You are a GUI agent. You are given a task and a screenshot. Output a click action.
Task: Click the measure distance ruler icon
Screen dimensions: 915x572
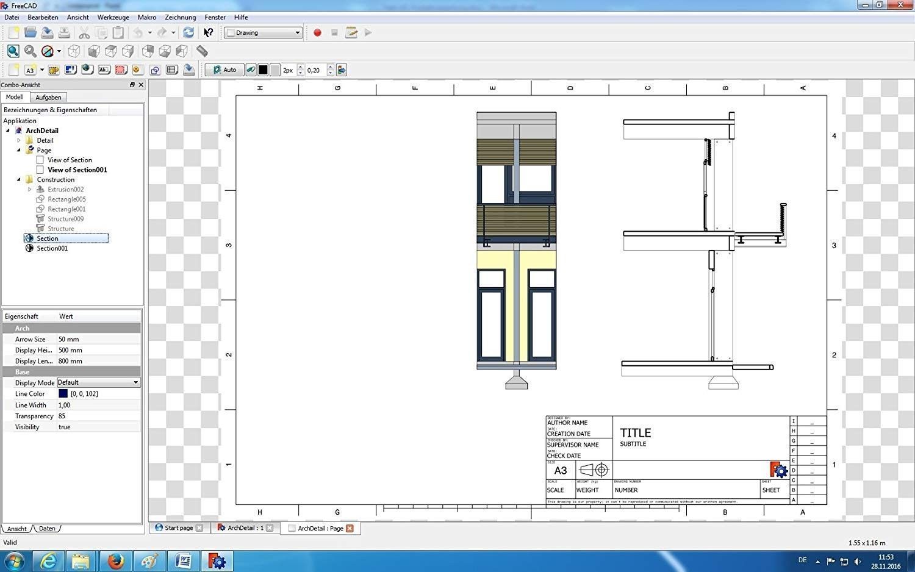pyautogui.click(x=202, y=51)
